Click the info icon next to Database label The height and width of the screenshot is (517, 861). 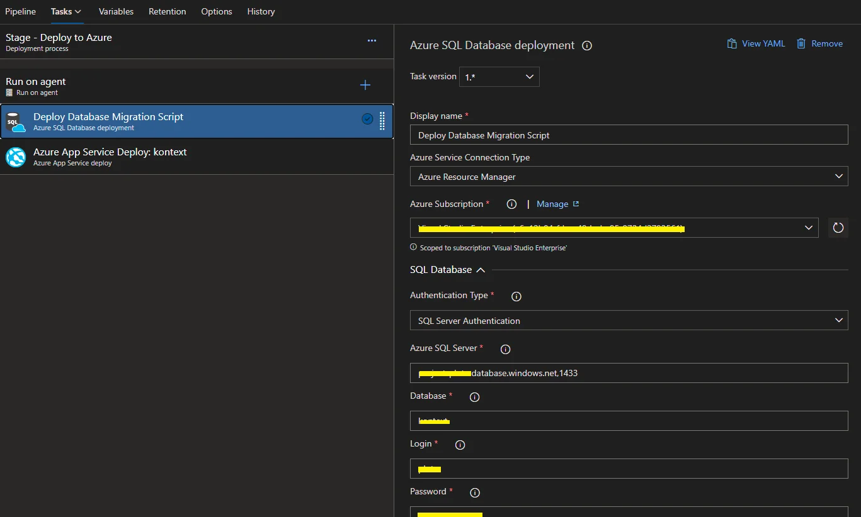pos(475,397)
